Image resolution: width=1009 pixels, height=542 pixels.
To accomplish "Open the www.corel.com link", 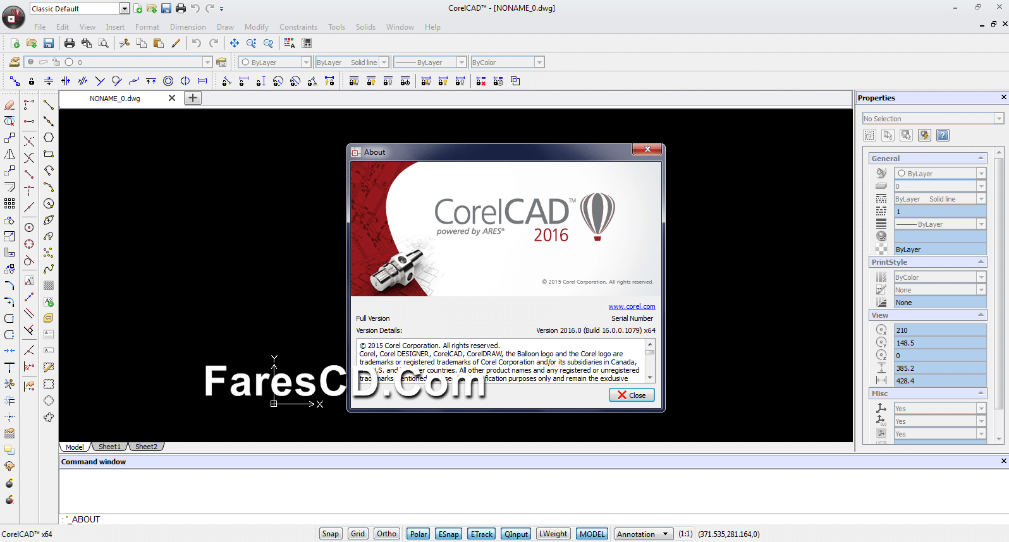I will coord(632,306).
